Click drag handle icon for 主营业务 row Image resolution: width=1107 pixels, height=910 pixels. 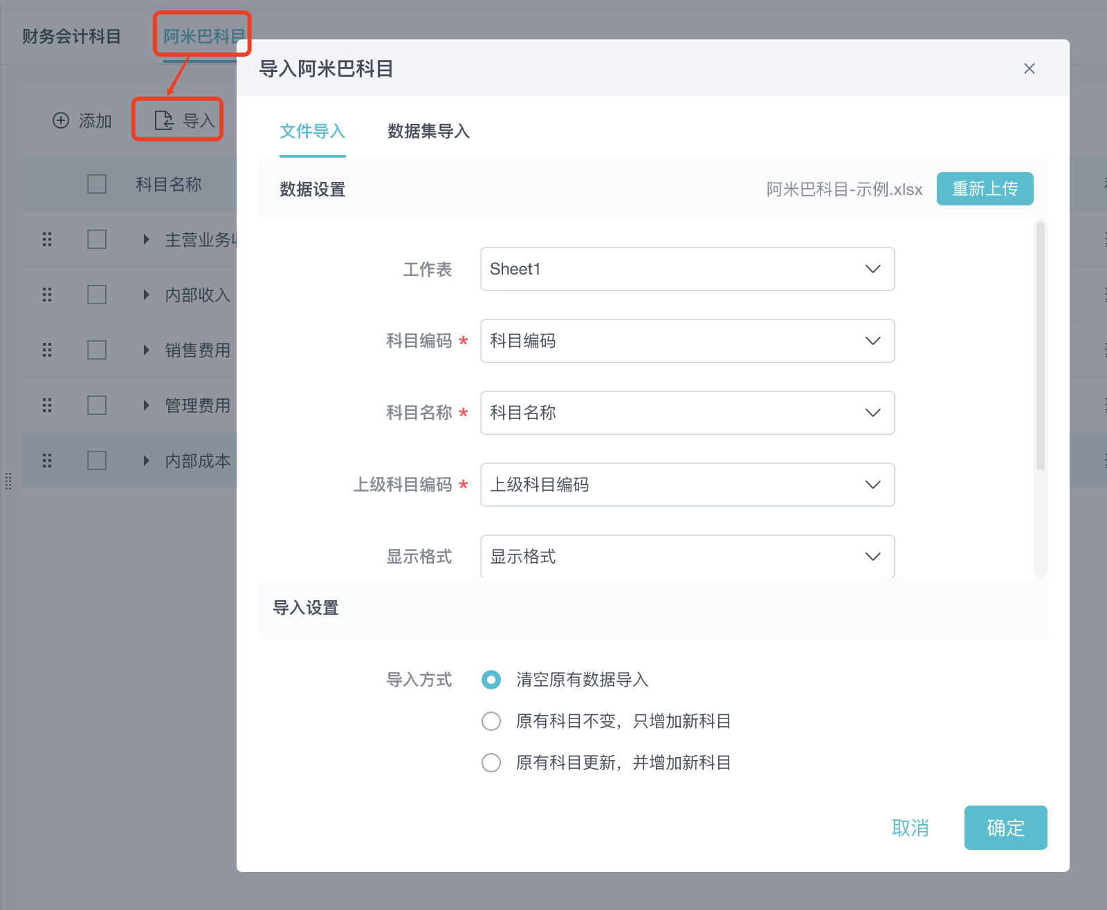pyautogui.click(x=47, y=239)
